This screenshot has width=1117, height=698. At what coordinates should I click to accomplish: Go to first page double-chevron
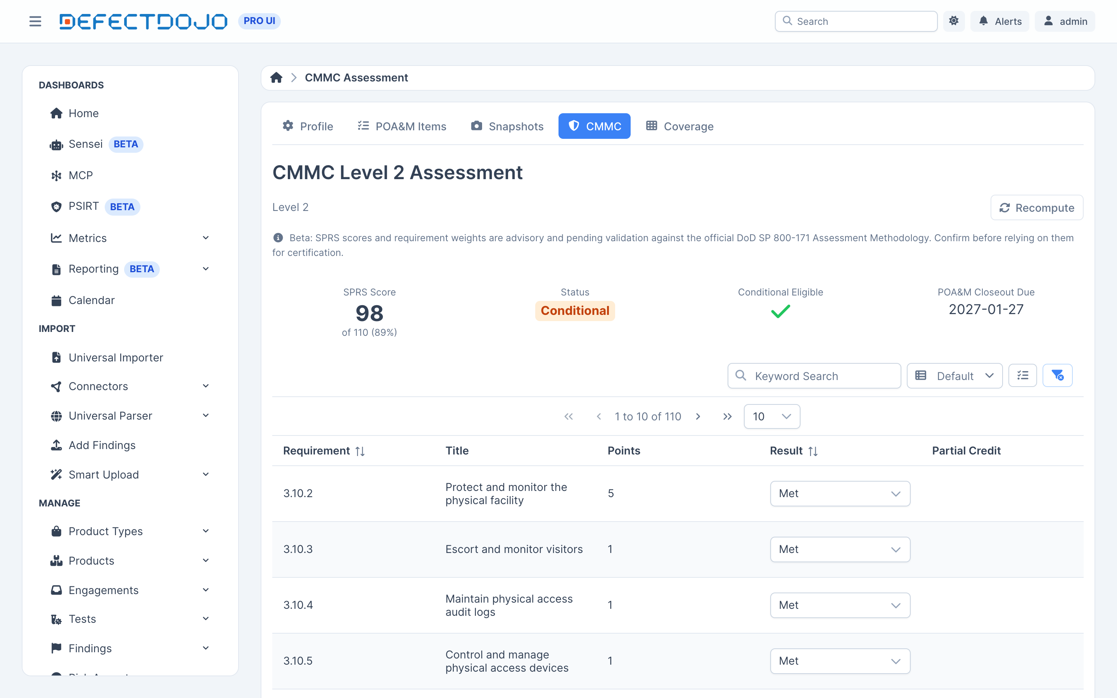[569, 416]
